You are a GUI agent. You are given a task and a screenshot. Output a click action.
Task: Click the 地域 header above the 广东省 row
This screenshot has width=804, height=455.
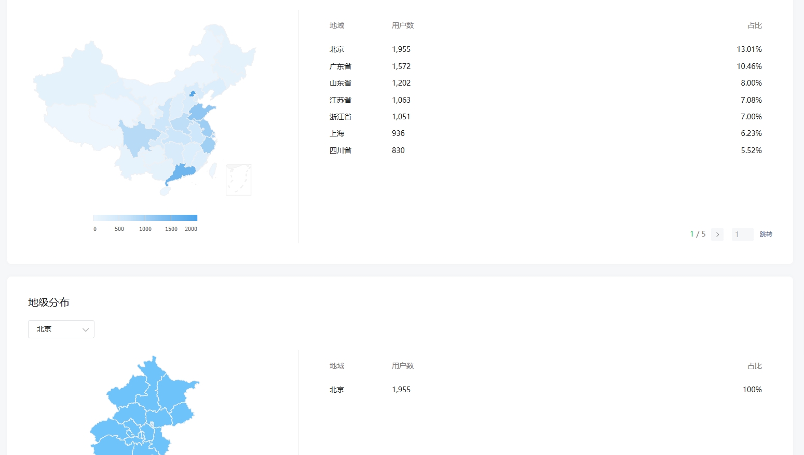click(337, 25)
